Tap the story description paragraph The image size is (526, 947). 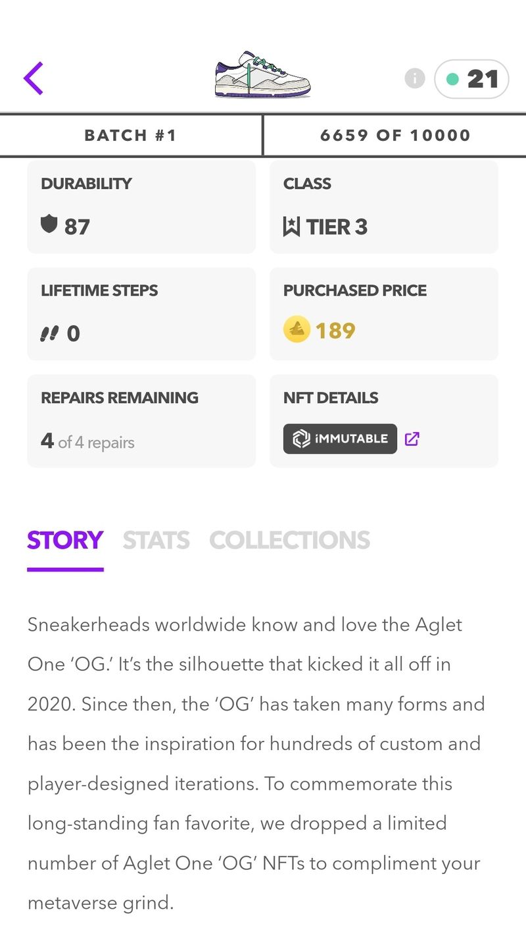pyautogui.click(x=256, y=763)
